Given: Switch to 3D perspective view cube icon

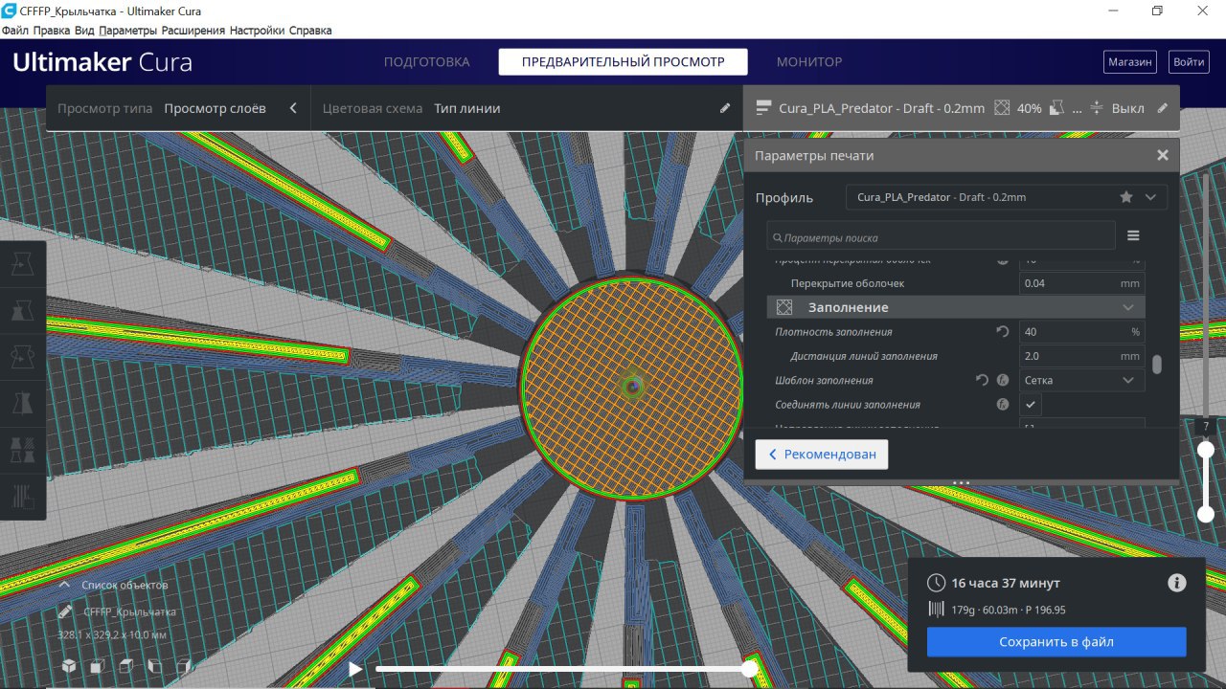Looking at the screenshot, I should [x=69, y=666].
